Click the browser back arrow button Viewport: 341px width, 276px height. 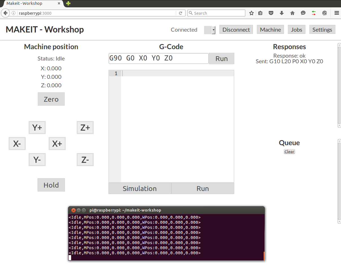point(5,13)
